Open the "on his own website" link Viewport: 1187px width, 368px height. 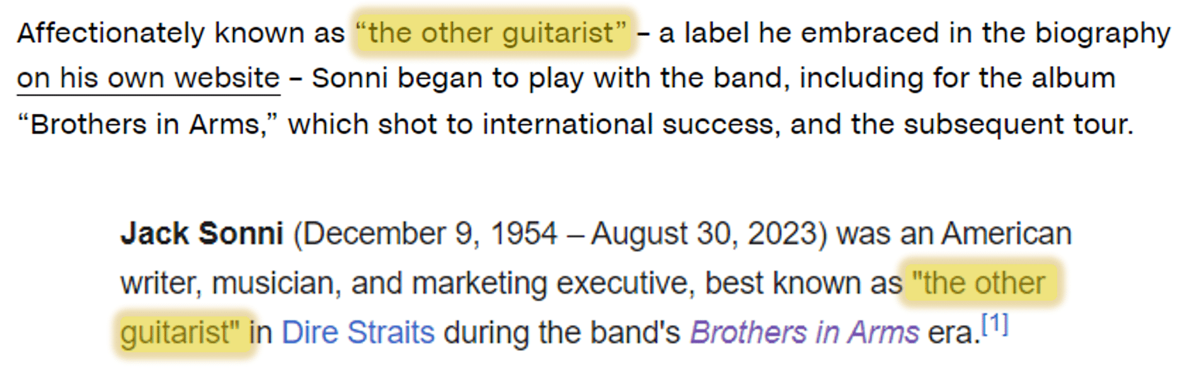pyautogui.click(x=148, y=79)
